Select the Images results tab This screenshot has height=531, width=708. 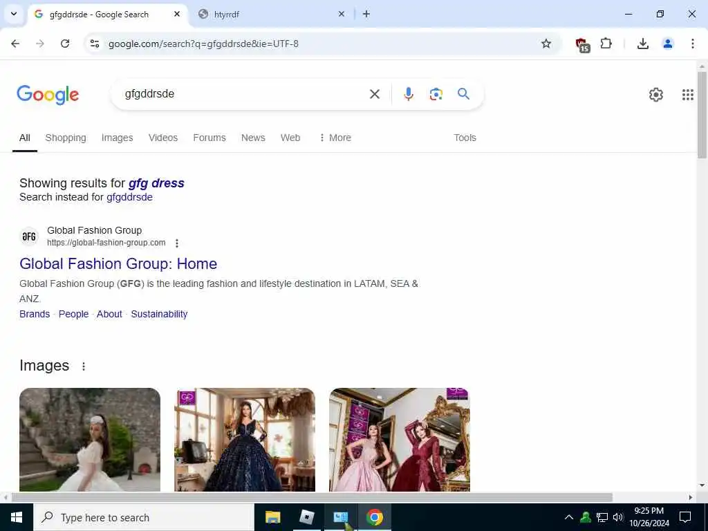[x=117, y=138]
